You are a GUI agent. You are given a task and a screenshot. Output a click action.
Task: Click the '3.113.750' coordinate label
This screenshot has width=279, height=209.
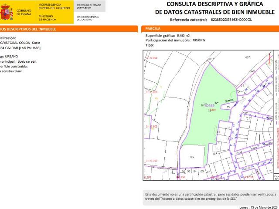[152, 161]
